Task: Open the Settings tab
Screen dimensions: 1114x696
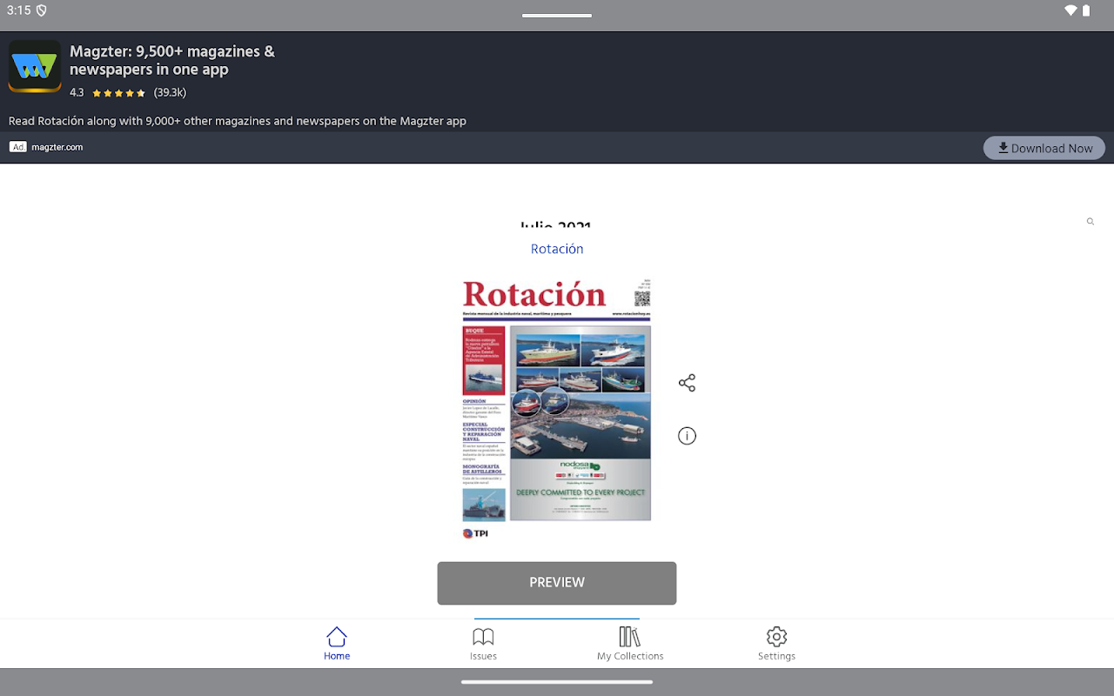Action: coord(776,644)
